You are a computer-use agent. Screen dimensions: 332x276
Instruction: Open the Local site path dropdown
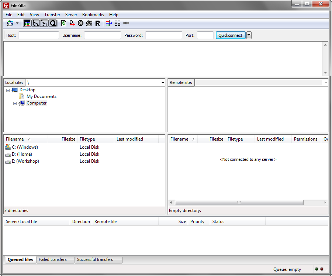(163, 82)
